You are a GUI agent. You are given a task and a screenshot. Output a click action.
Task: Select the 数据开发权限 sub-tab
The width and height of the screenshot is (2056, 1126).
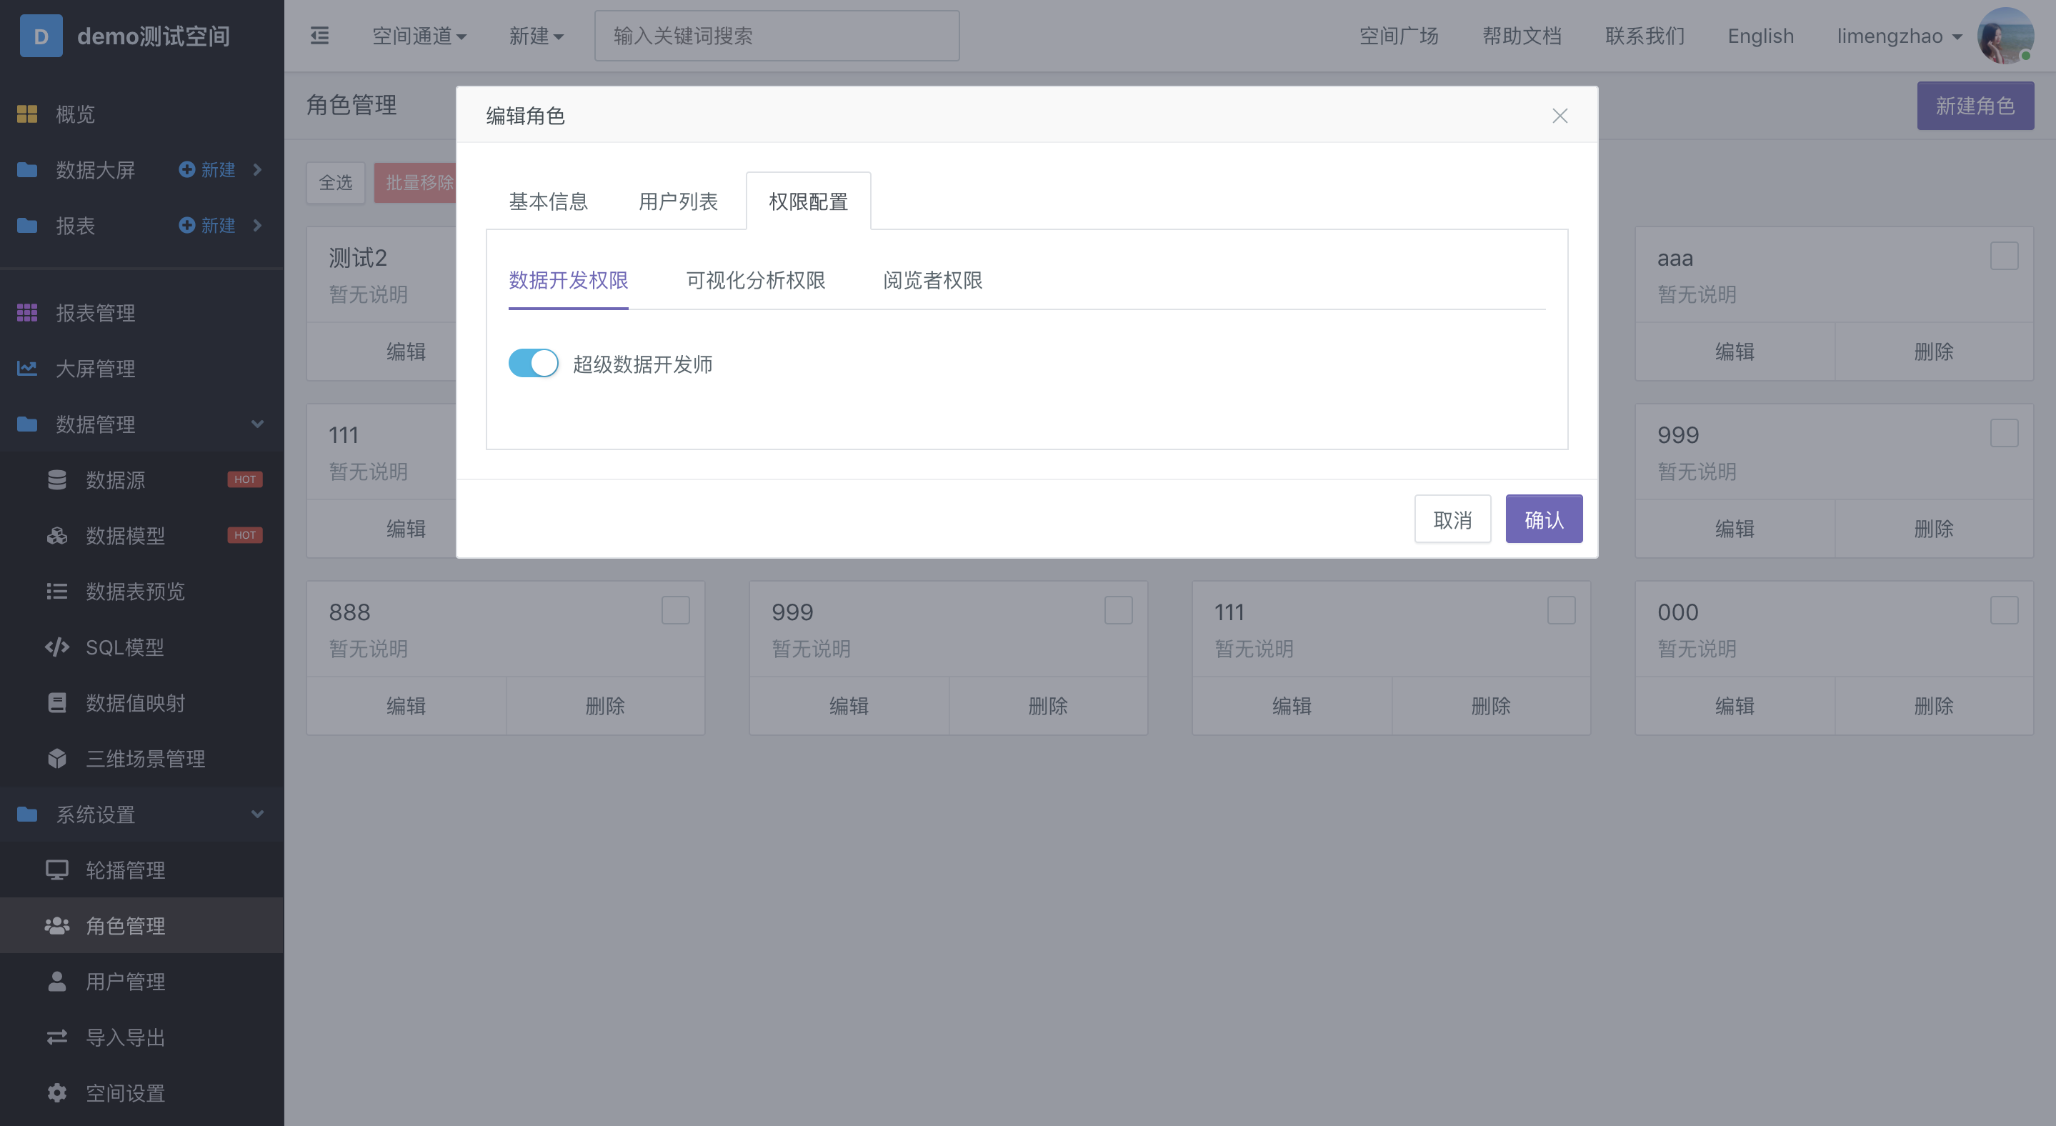point(568,281)
